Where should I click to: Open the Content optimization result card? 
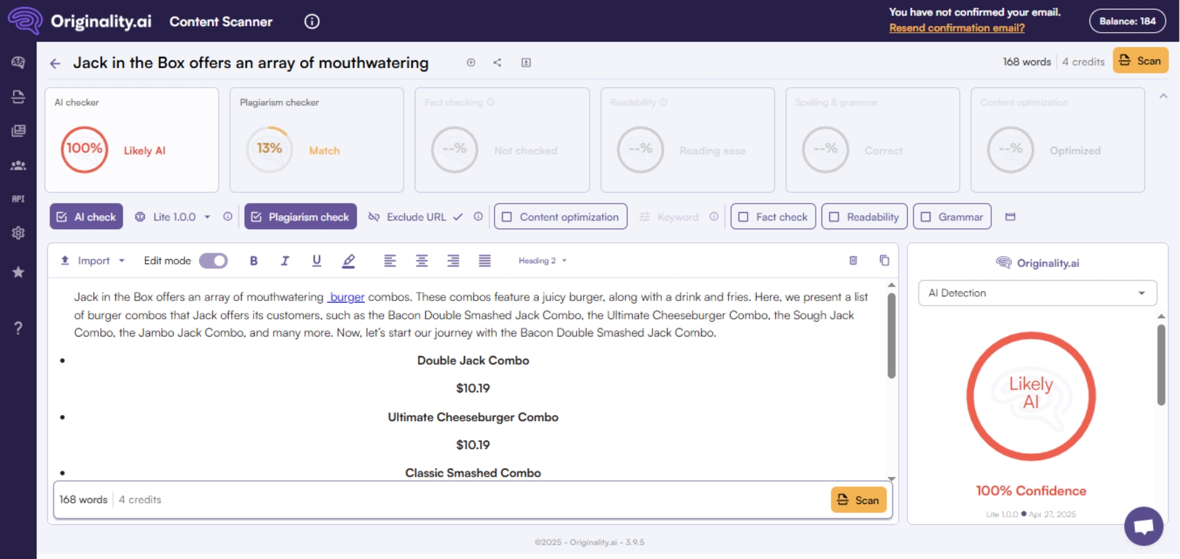click(x=1057, y=140)
